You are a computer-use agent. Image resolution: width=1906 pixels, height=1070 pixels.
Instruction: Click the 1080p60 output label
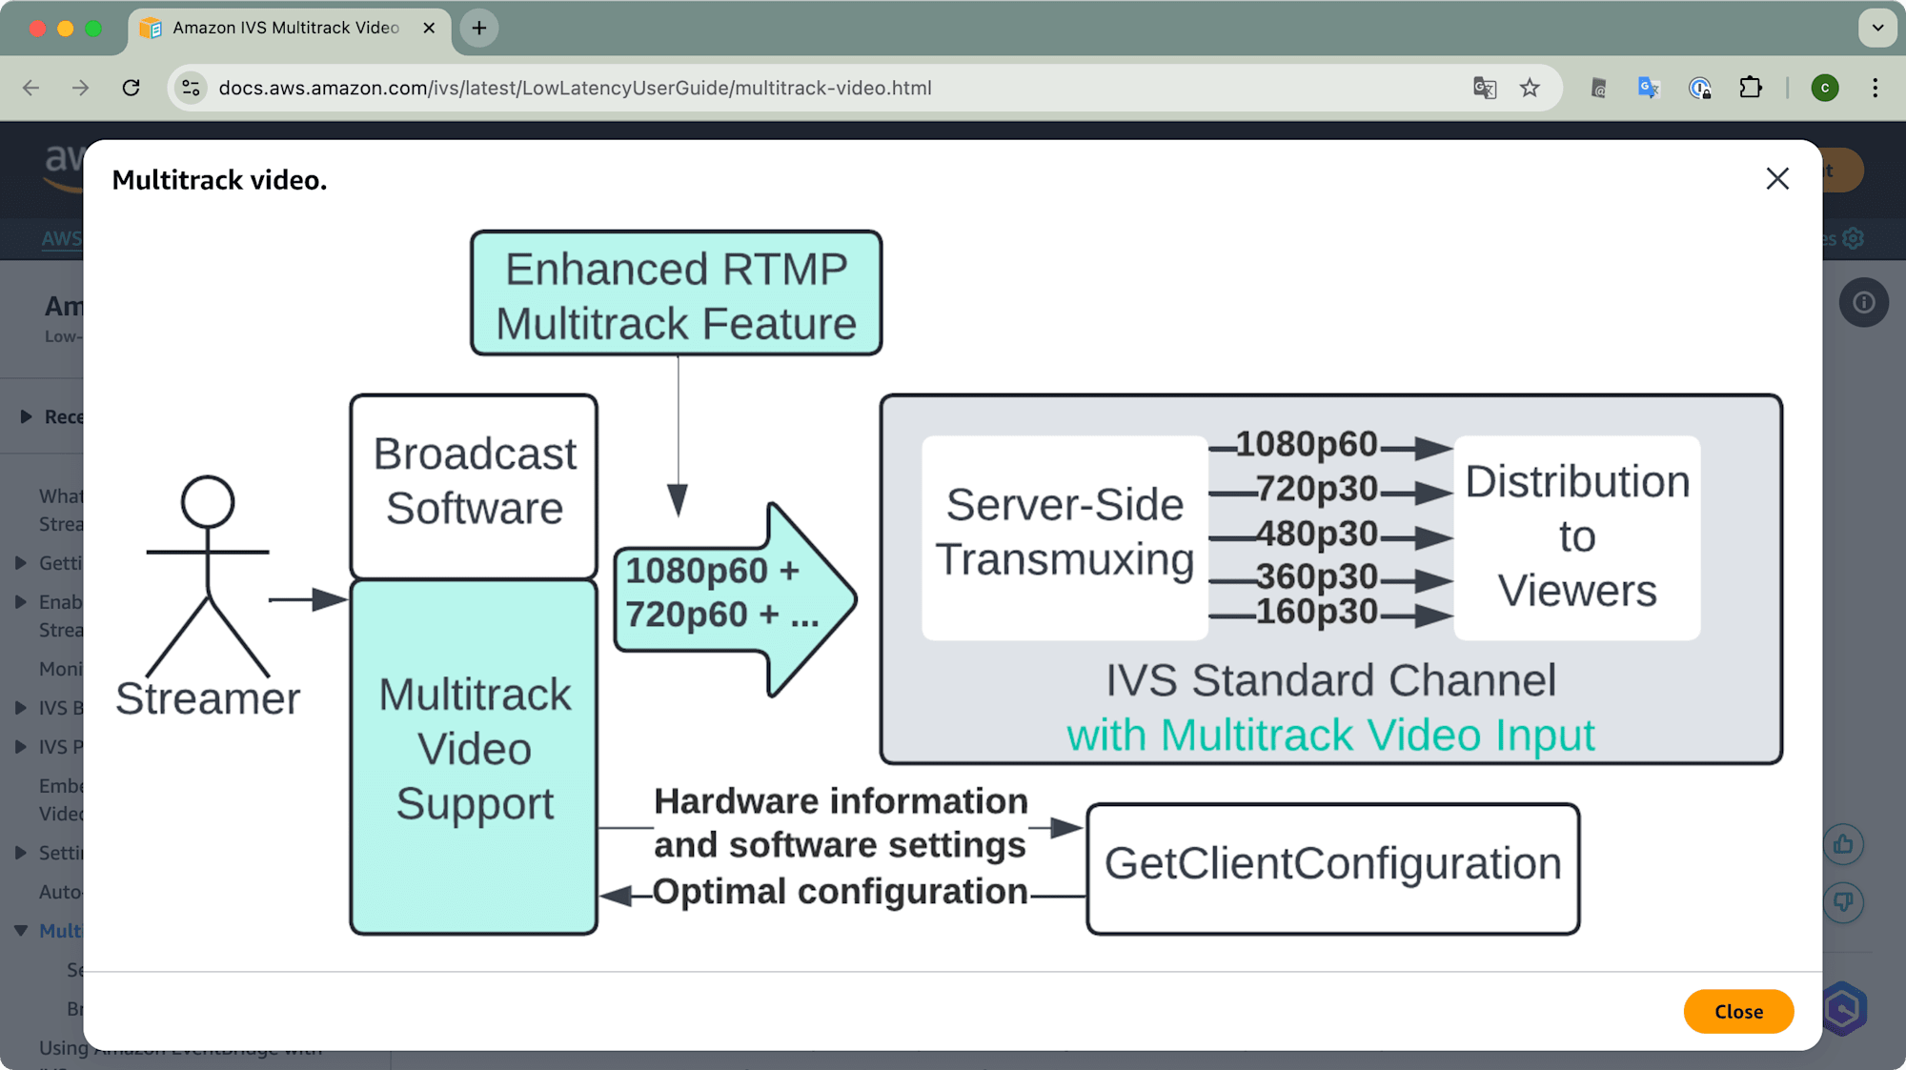(1306, 444)
